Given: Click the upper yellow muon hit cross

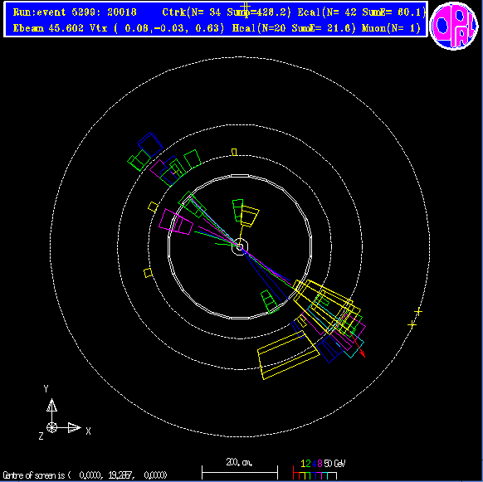Looking at the screenshot, I should pos(418,312).
